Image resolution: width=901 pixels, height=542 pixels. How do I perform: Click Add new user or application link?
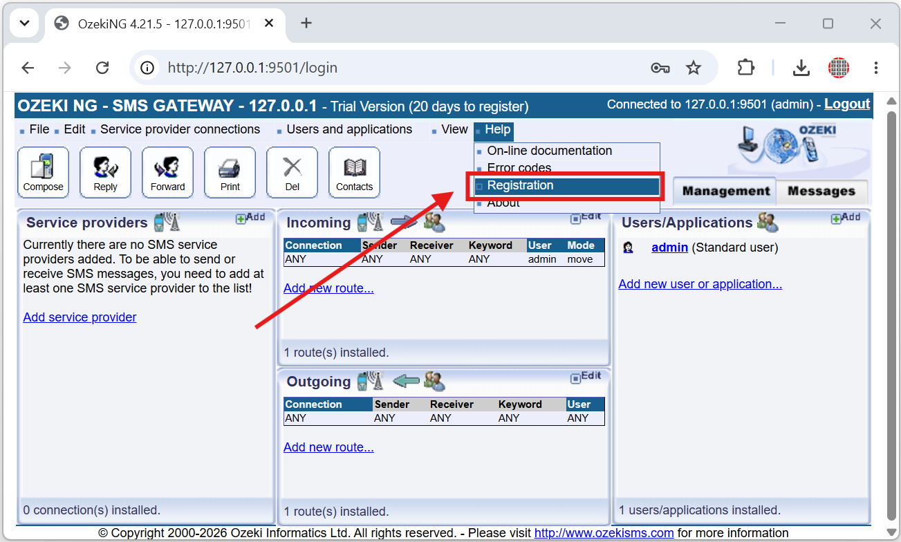[700, 284]
